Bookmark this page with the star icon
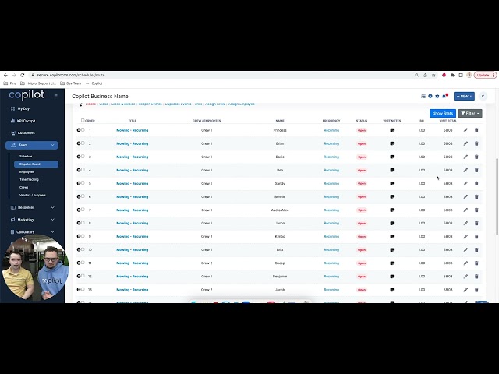Screen dimensions: 499x374 tap(434, 76)
